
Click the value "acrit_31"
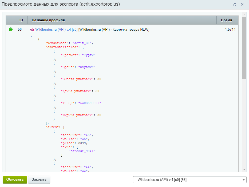[x=82, y=43]
